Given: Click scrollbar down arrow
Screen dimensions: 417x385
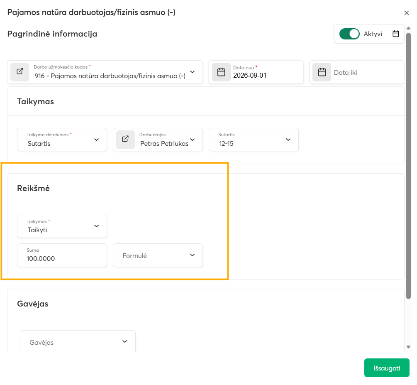Looking at the screenshot, I should (408, 347).
